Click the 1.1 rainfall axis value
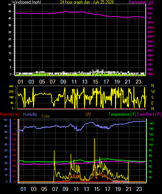The width and height of the screenshot is (162, 194). [14, 124]
